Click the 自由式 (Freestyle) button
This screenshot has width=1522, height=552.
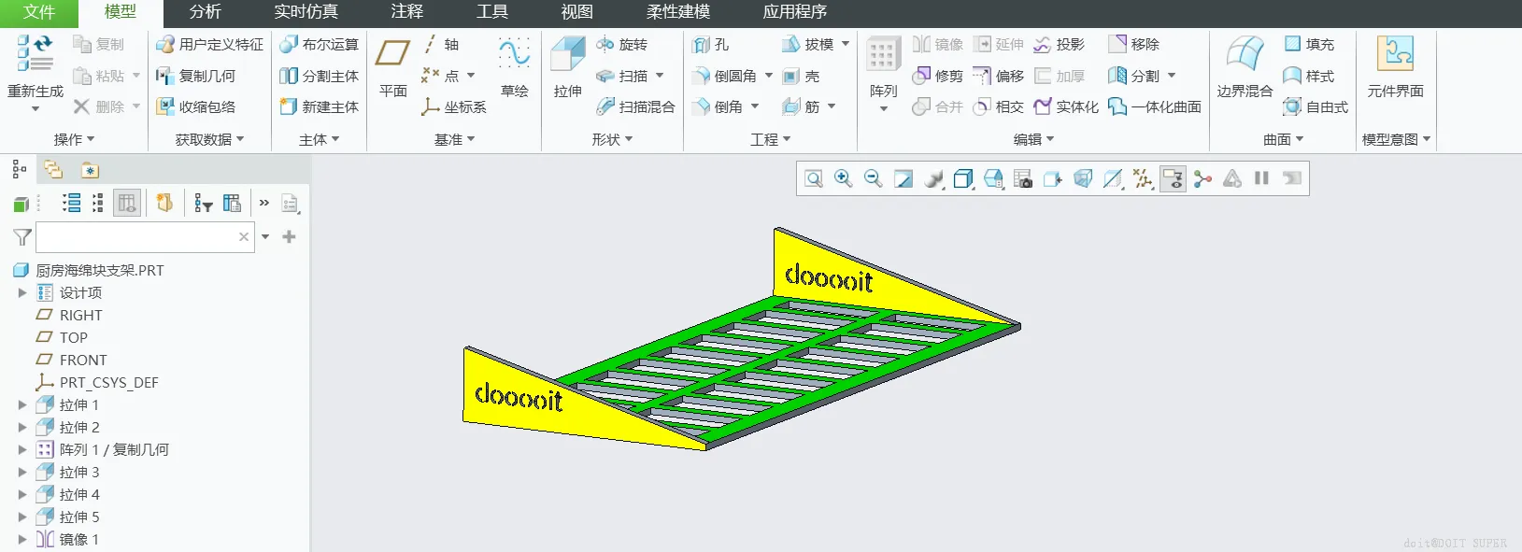1316,106
